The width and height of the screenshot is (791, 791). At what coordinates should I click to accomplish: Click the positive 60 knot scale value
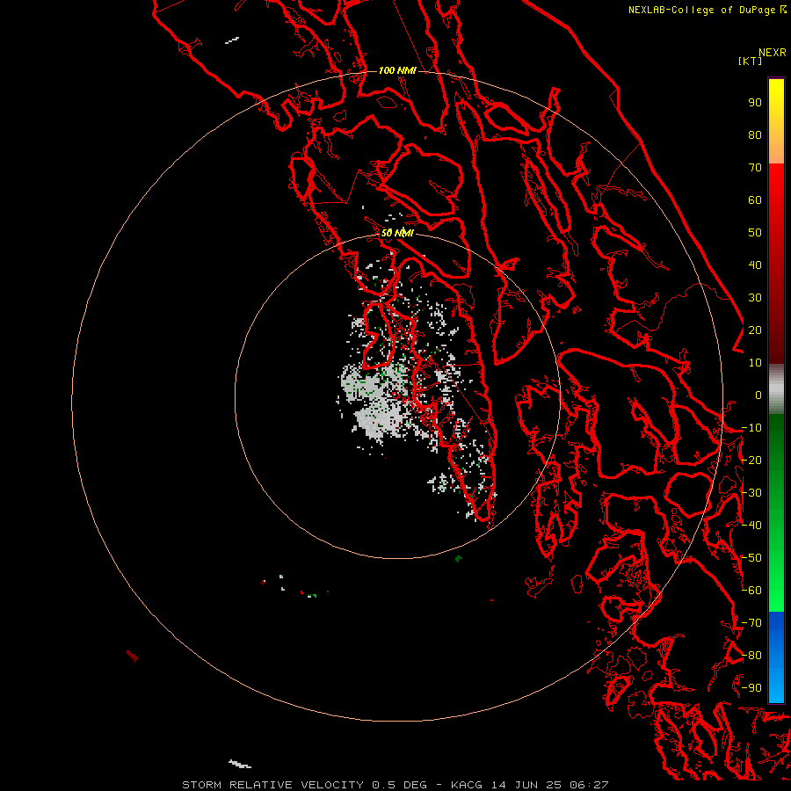pyautogui.click(x=755, y=200)
